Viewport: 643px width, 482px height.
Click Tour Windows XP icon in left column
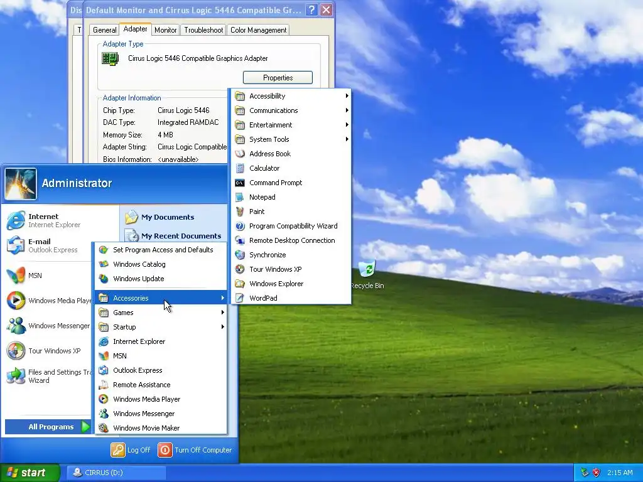click(x=16, y=351)
